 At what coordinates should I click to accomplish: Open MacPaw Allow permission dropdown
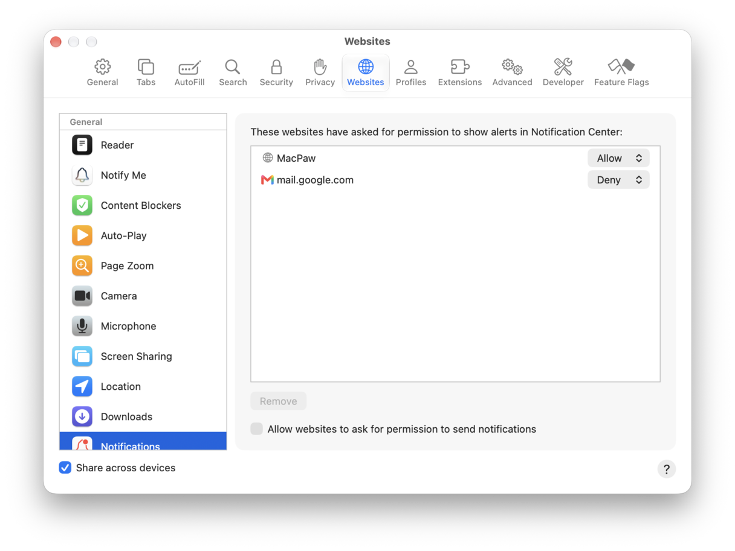(618, 158)
